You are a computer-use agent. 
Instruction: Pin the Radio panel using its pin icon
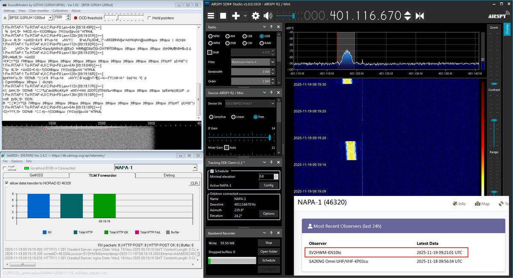point(271,27)
